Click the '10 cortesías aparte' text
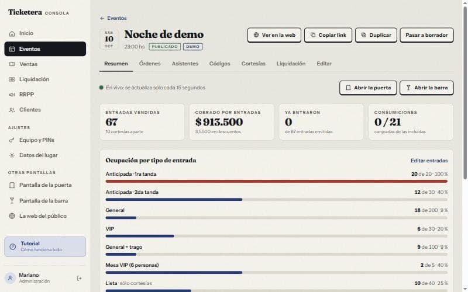The width and height of the screenshot is (468, 292). point(125,132)
